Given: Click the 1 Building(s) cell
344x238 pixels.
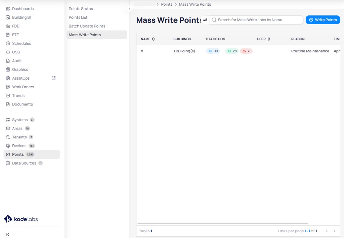Looking at the screenshot, I should 184,51.
